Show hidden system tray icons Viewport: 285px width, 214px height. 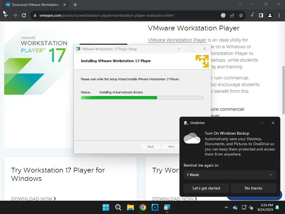pyautogui.click(x=226, y=207)
